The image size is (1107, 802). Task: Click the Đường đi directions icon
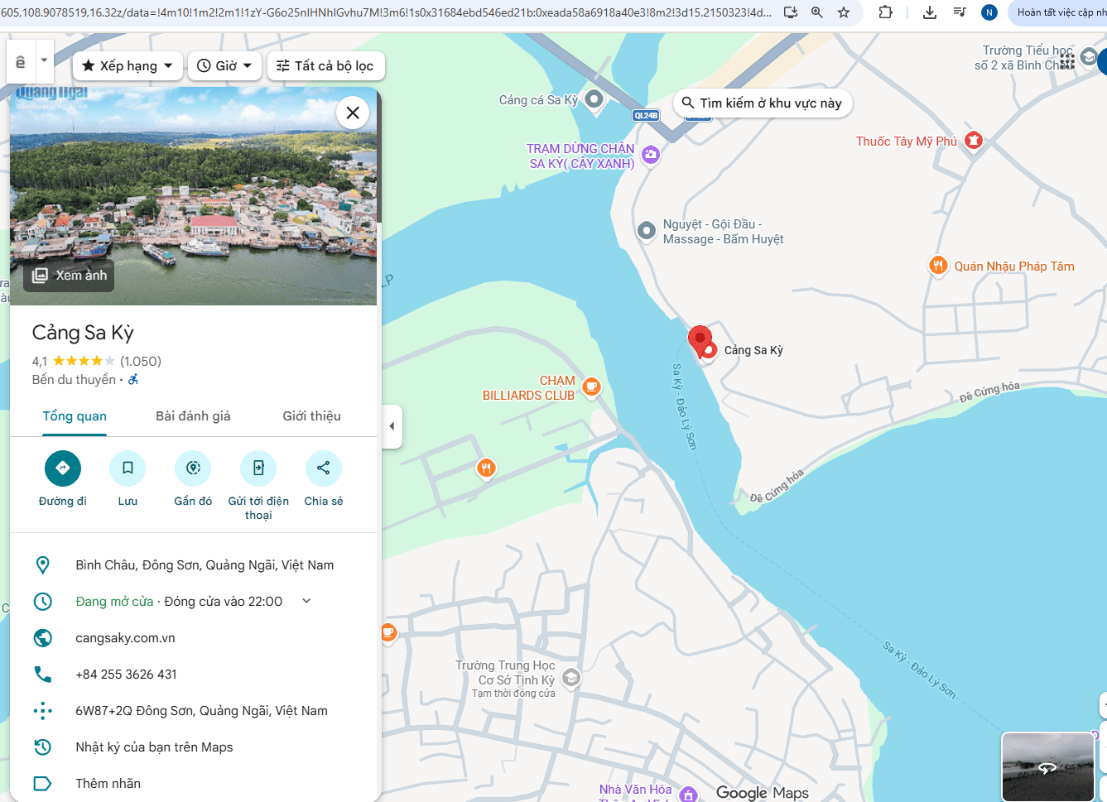click(63, 468)
